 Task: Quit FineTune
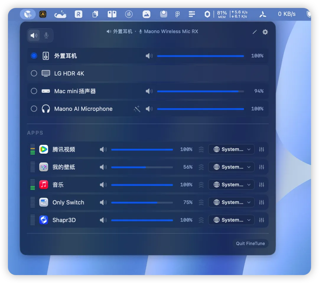pyautogui.click(x=250, y=243)
